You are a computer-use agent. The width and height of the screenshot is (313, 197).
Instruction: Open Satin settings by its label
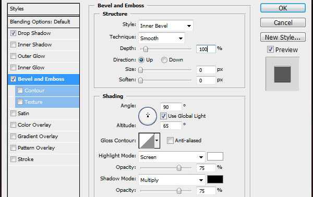tap(23, 114)
